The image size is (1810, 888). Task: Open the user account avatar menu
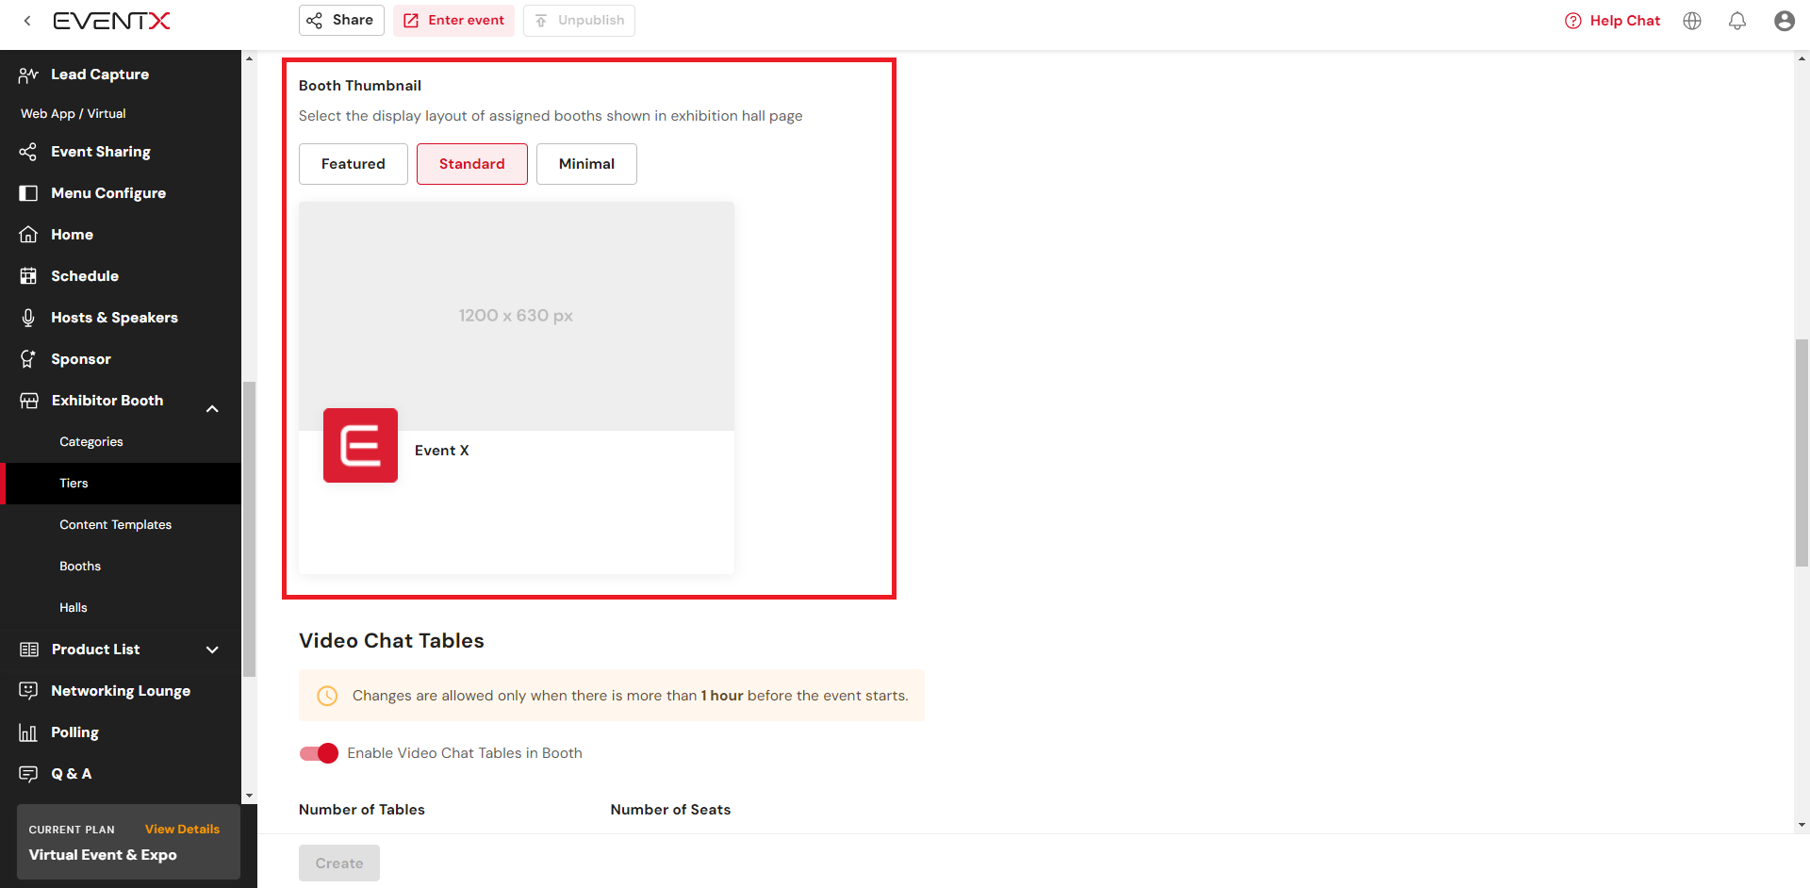click(1784, 21)
